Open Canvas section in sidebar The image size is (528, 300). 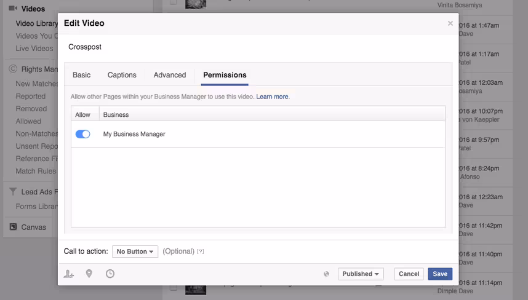pyautogui.click(x=34, y=227)
